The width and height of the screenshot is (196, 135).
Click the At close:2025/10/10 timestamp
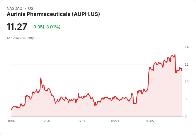[22, 38]
